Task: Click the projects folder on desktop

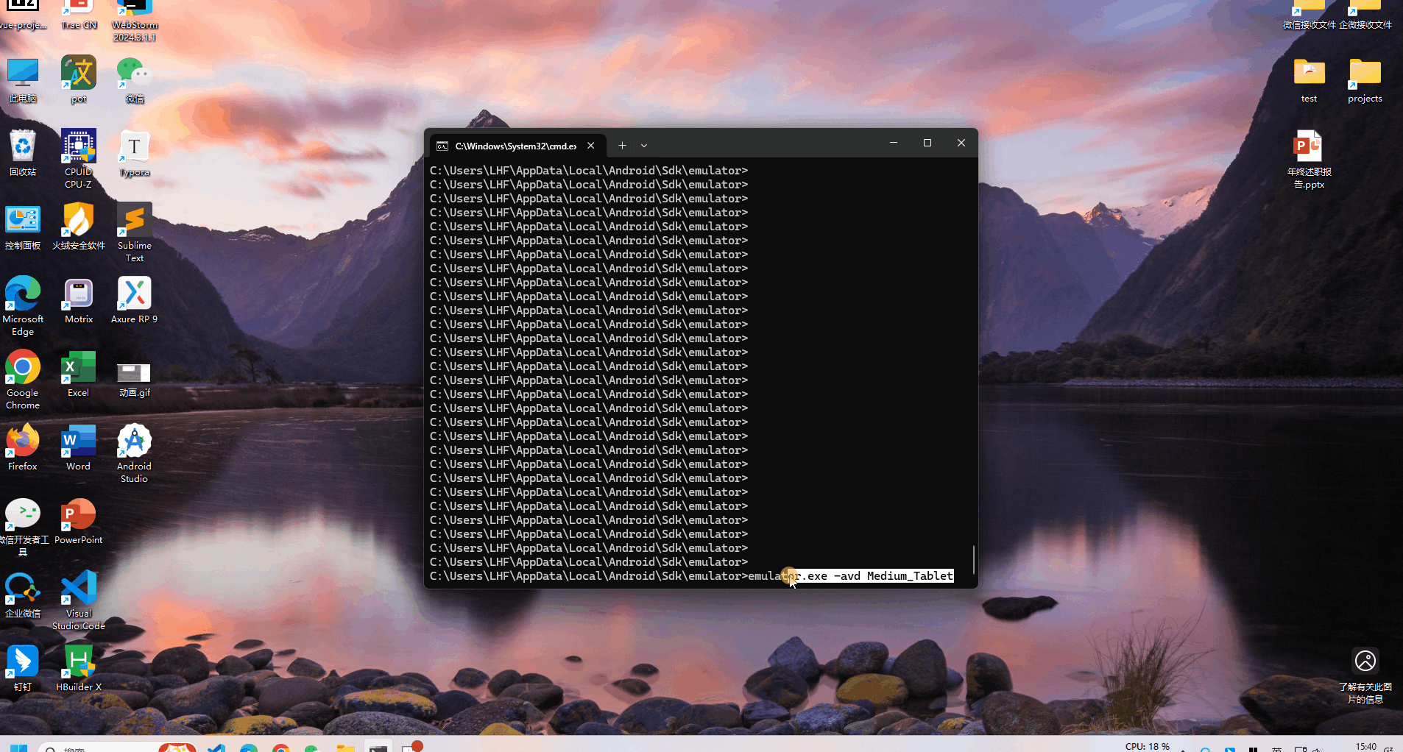Action: tap(1364, 74)
